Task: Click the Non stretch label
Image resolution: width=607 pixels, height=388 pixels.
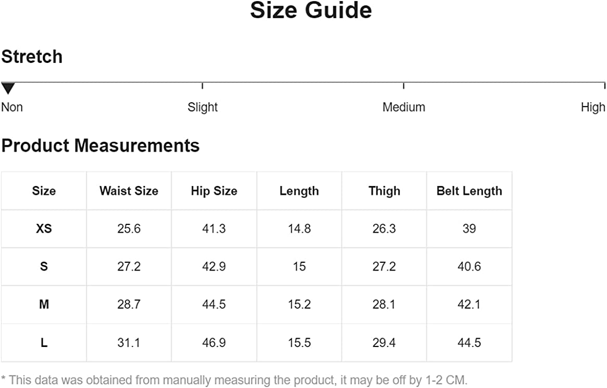Action: coord(12,107)
